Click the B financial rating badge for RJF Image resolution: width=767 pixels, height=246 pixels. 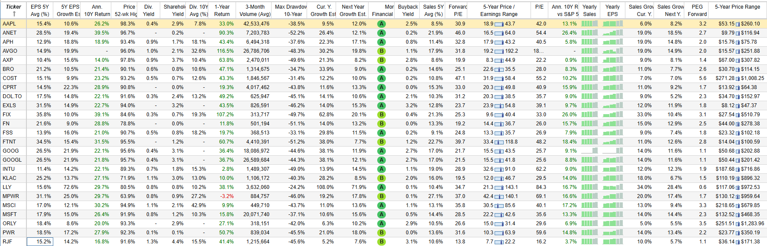pyautogui.click(x=382, y=242)
